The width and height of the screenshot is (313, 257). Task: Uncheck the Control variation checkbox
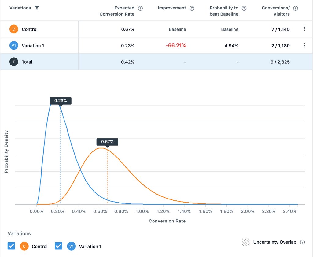pyautogui.click(x=11, y=246)
